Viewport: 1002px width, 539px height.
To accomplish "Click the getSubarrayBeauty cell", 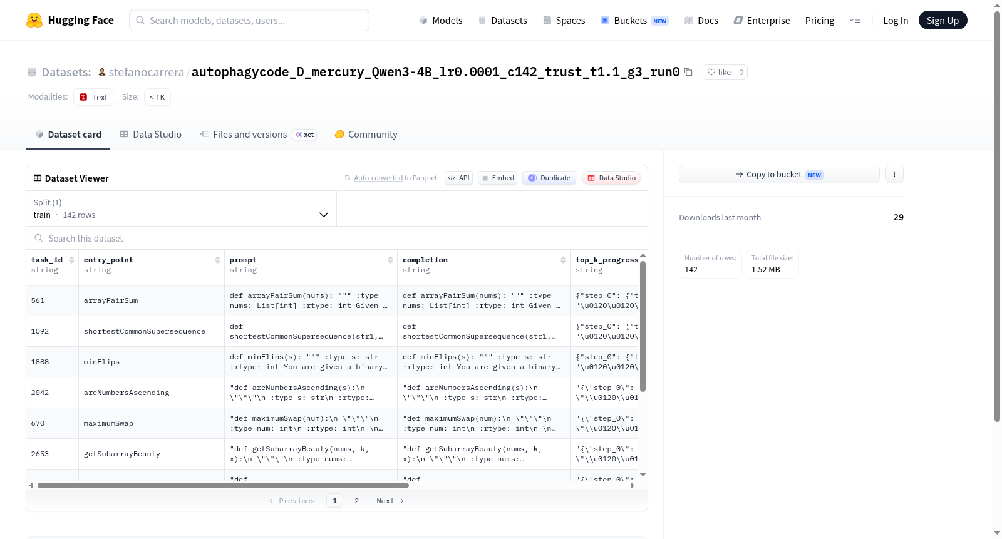I will tap(152, 454).
